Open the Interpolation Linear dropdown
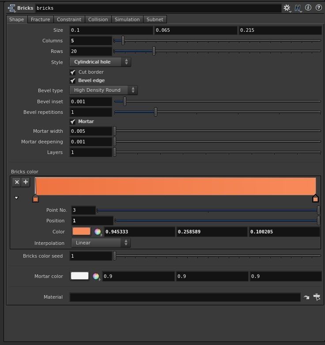 (x=101, y=243)
